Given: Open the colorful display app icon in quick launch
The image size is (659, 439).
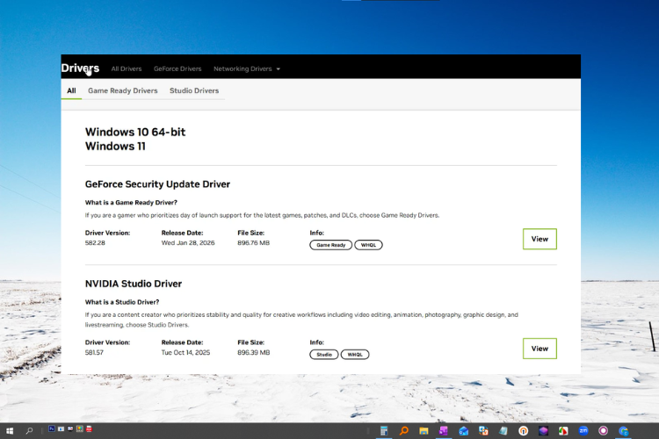Looking at the screenshot, I should click(79, 429).
